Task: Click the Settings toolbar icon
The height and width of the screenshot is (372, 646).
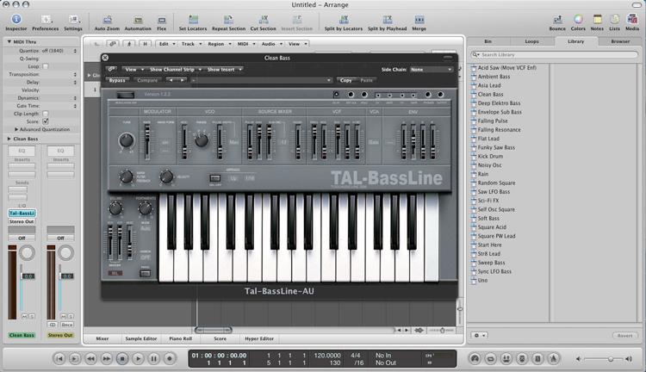Action: 73,19
